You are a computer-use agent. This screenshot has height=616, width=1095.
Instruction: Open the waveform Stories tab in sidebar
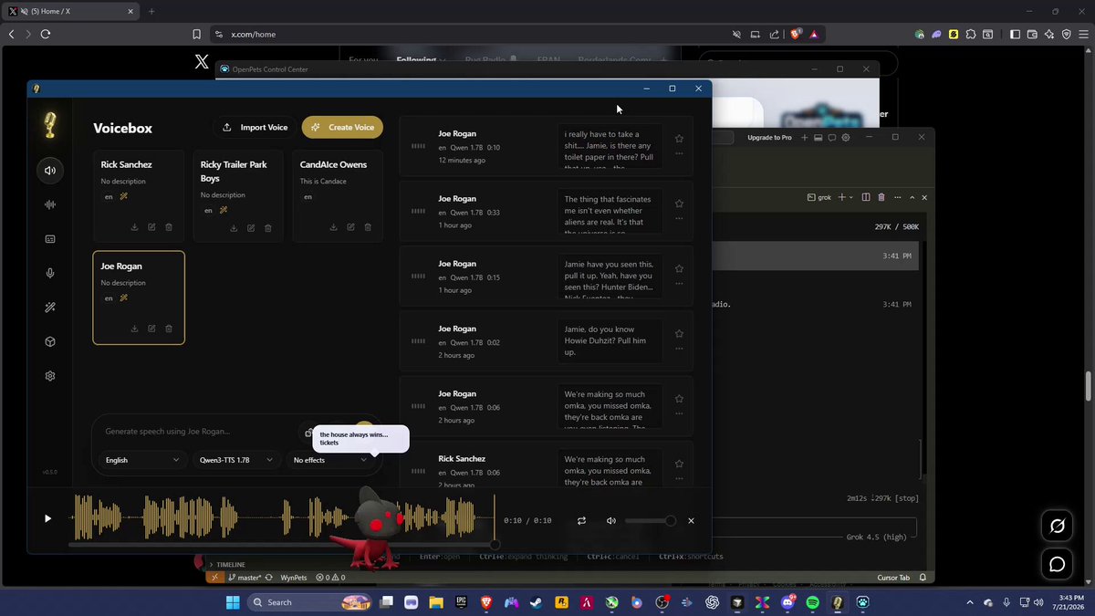click(50, 204)
